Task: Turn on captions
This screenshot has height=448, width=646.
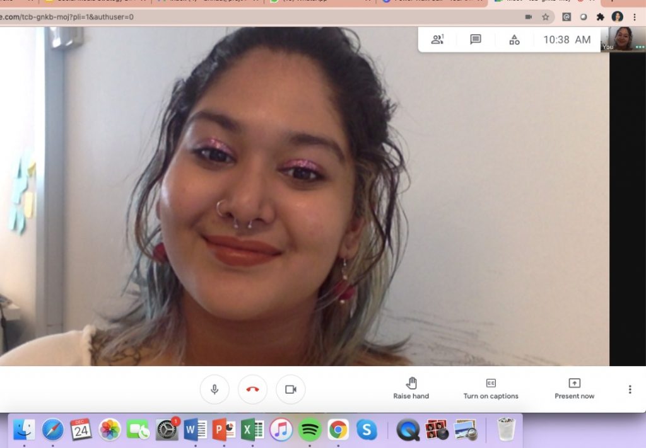Action: [x=491, y=389]
